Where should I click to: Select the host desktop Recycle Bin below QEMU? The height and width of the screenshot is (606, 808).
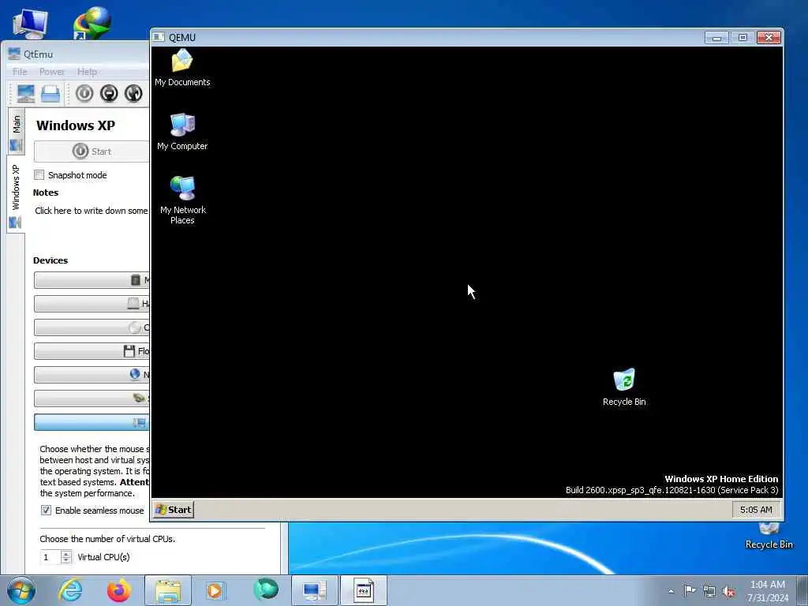click(x=769, y=536)
